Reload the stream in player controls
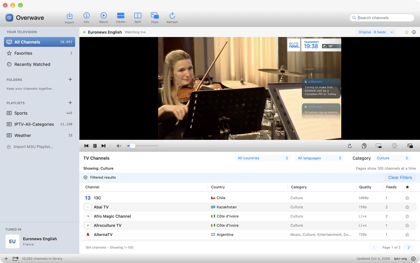Screen dimensions: 420x263 (350, 146)
